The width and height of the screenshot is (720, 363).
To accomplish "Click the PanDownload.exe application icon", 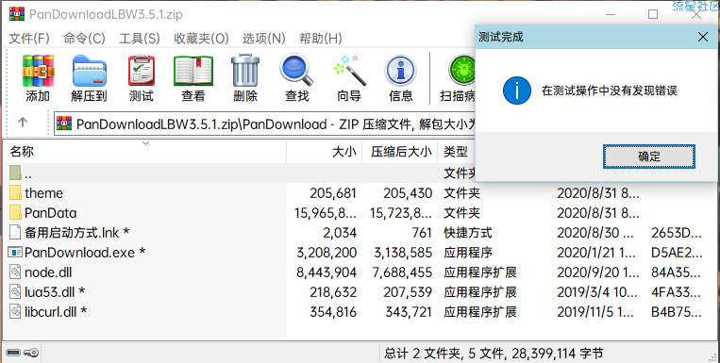I will pos(15,252).
